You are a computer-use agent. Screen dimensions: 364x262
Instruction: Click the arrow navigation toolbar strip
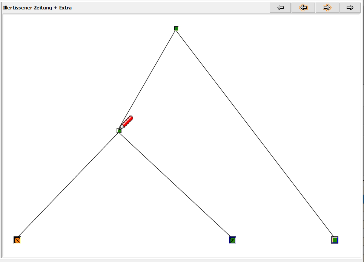(x=315, y=8)
